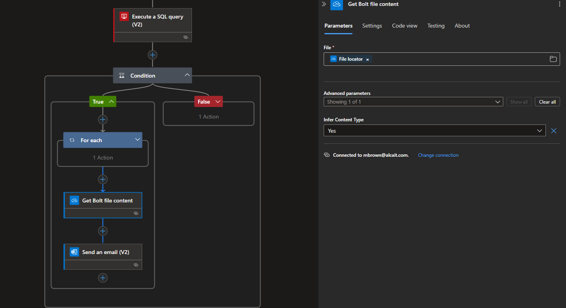
Task: Open the Advanced parameters dropdown
Action: pos(413,102)
